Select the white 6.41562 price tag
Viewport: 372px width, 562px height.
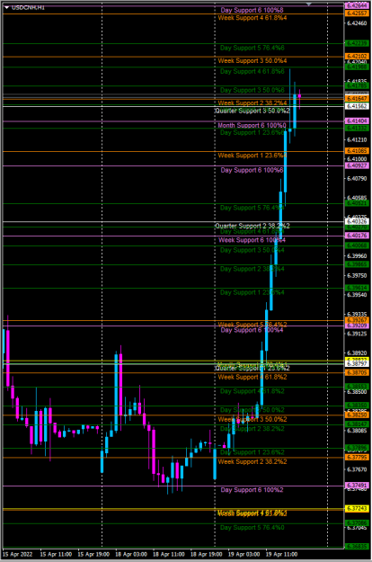coord(357,106)
